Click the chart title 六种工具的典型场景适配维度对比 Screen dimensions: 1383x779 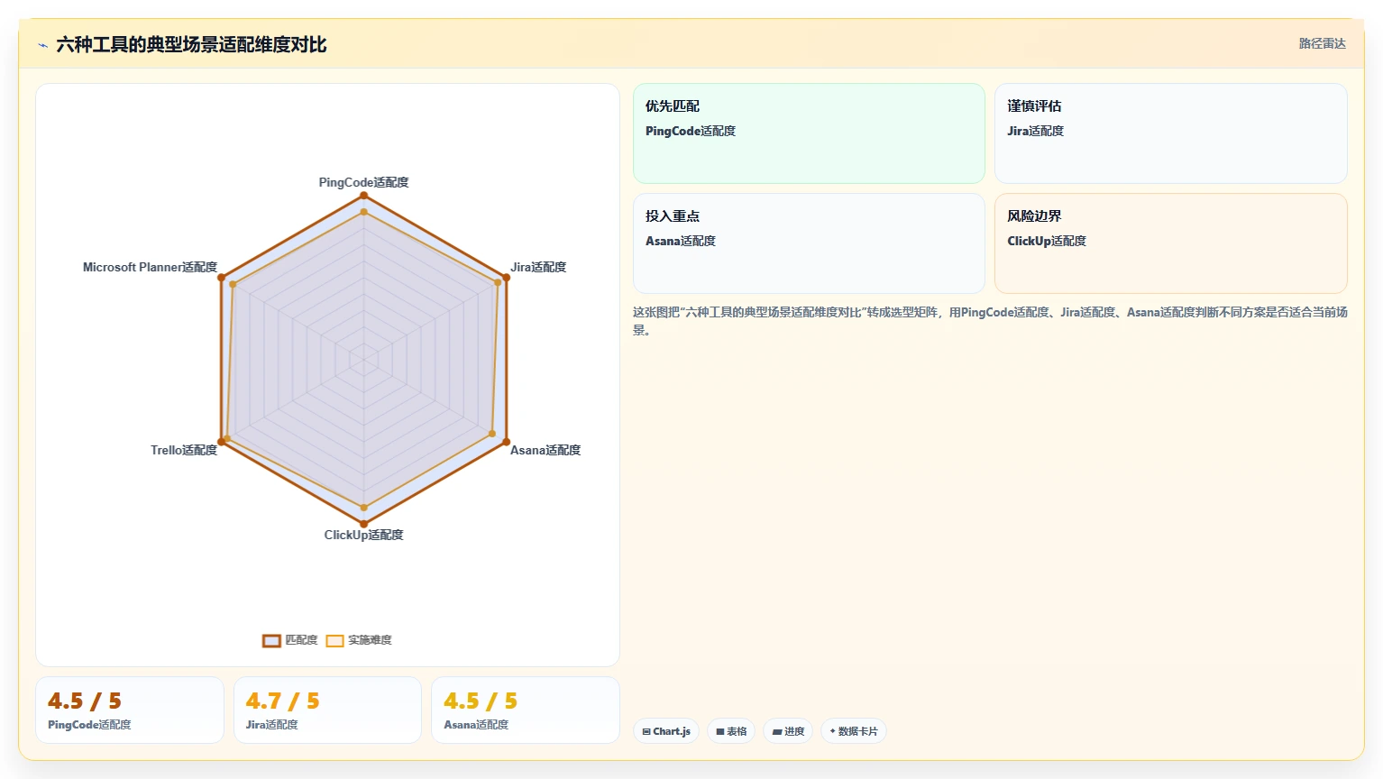click(191, 44)
